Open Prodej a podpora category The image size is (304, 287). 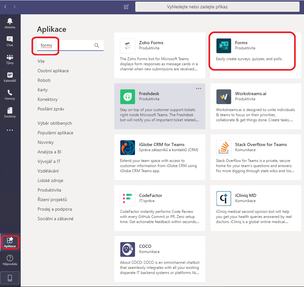[55, 209]
